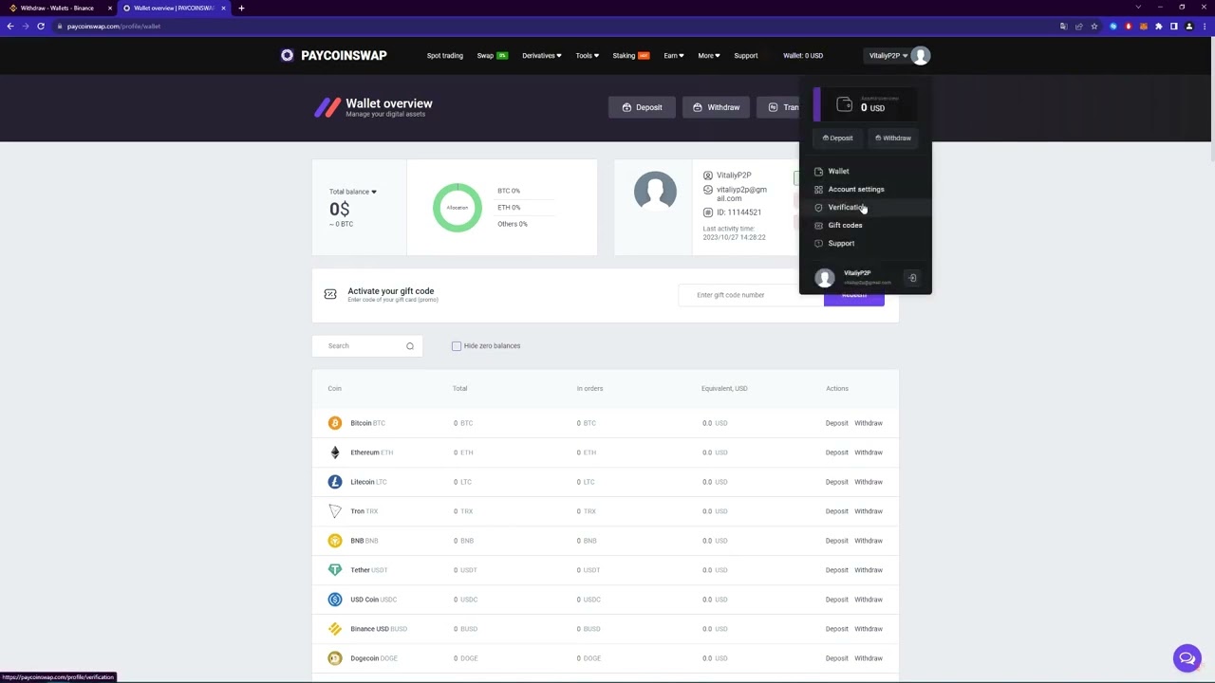The width and height of the screenshot is (1215, 683).
Task: Open the Chrome profile avatar icon
Action: point(1189,27)
